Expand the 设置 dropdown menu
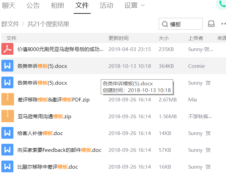 [x=134, y=6]
